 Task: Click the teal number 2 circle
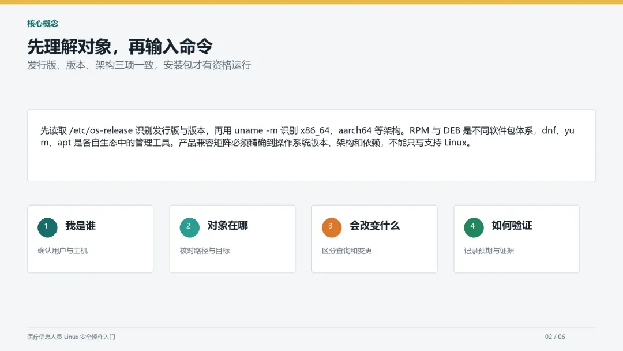click(190, 227)
